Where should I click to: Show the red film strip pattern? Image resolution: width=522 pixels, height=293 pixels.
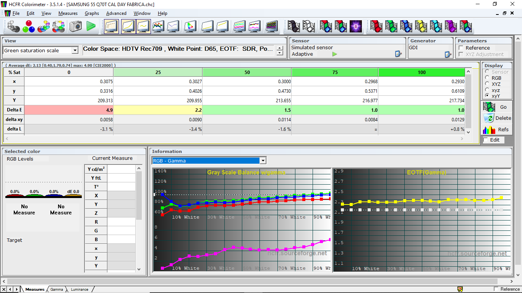coord(376,26)
